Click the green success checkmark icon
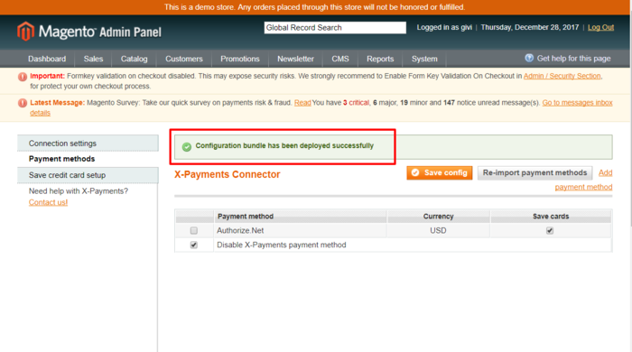The image size is (632, 352). (x=187, y=146)
